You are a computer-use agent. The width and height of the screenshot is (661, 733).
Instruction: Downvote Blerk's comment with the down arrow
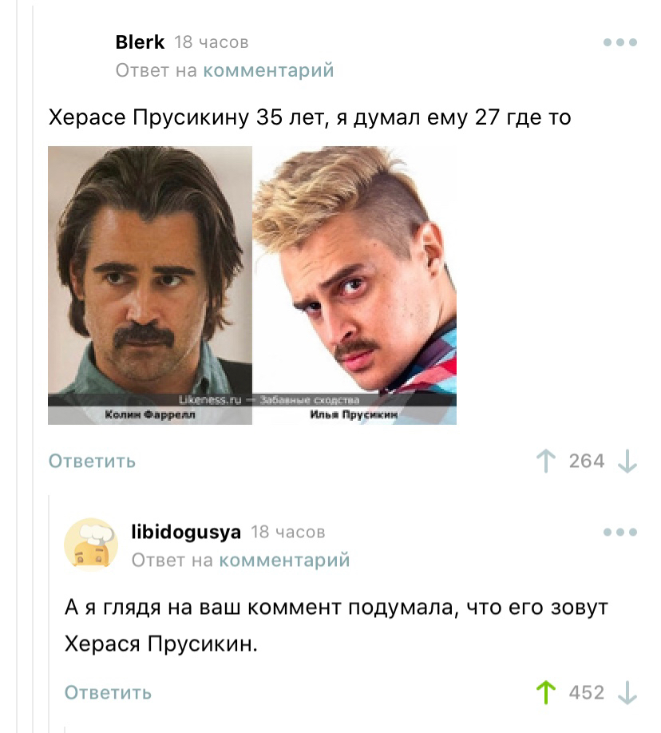coord(627,462)
